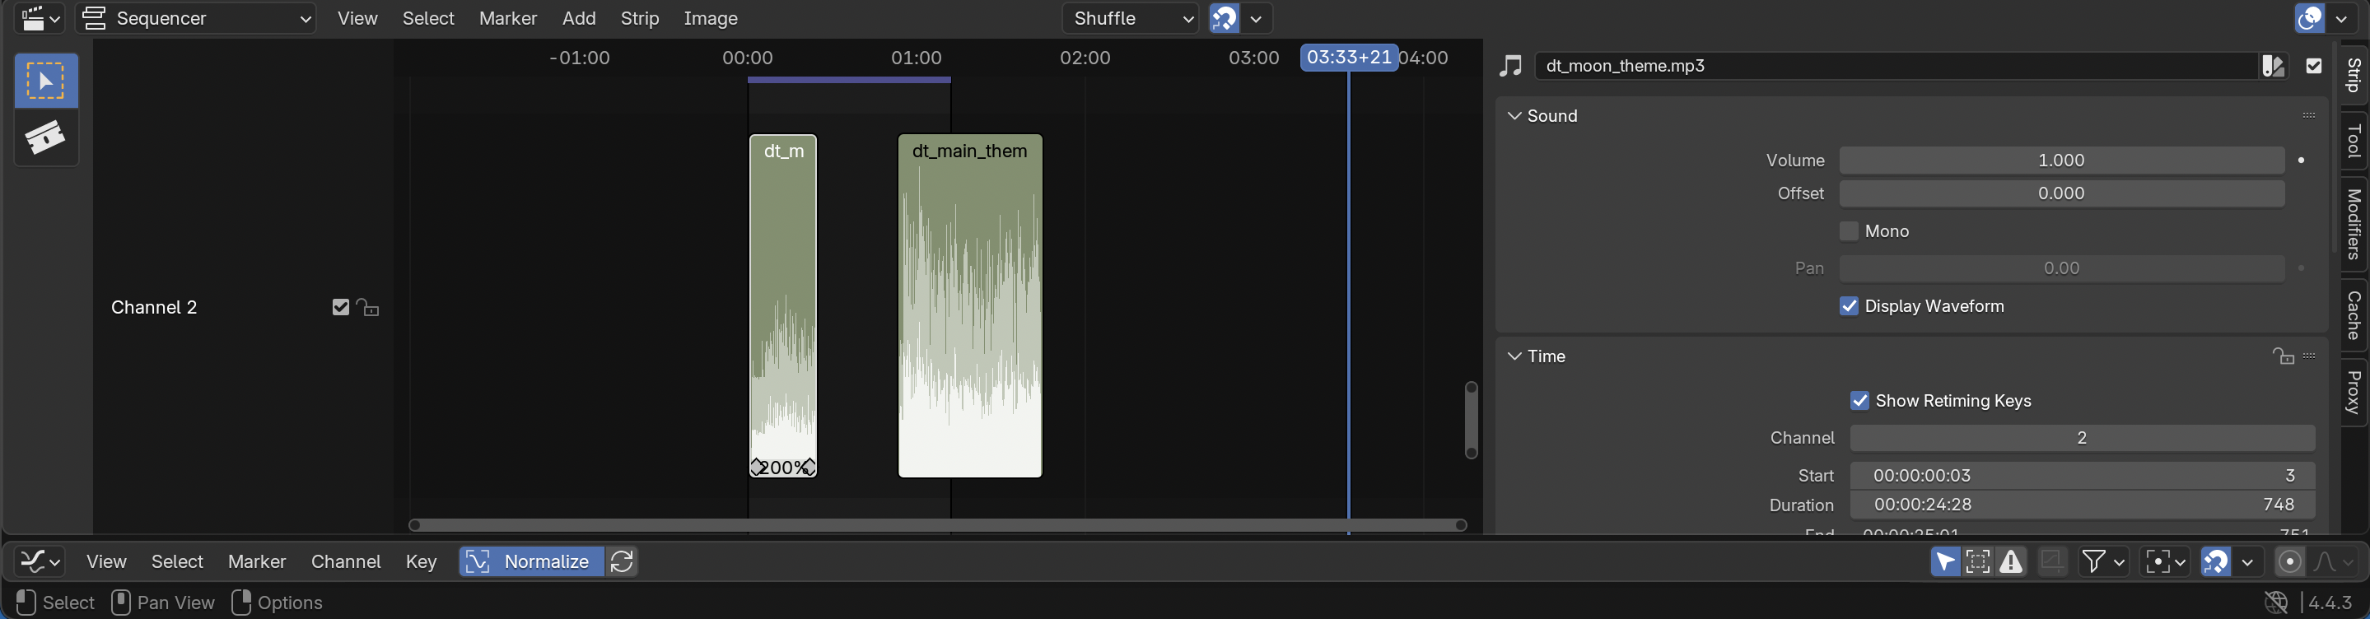Screen dimensions: 2370x619
Task: Click the Time panel drag grip
Action: (x=2309, y=356)
